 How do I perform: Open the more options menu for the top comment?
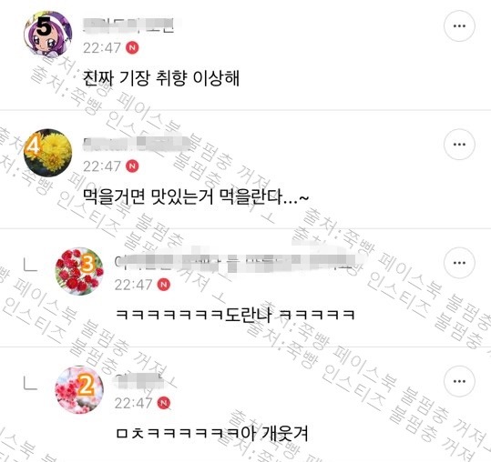pyautogui.click(x=459, y=26)
